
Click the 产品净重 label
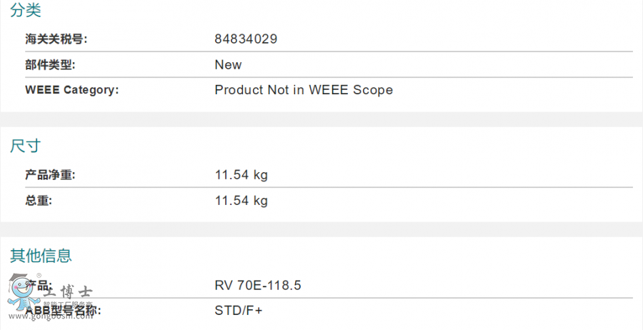coord(50,175)
